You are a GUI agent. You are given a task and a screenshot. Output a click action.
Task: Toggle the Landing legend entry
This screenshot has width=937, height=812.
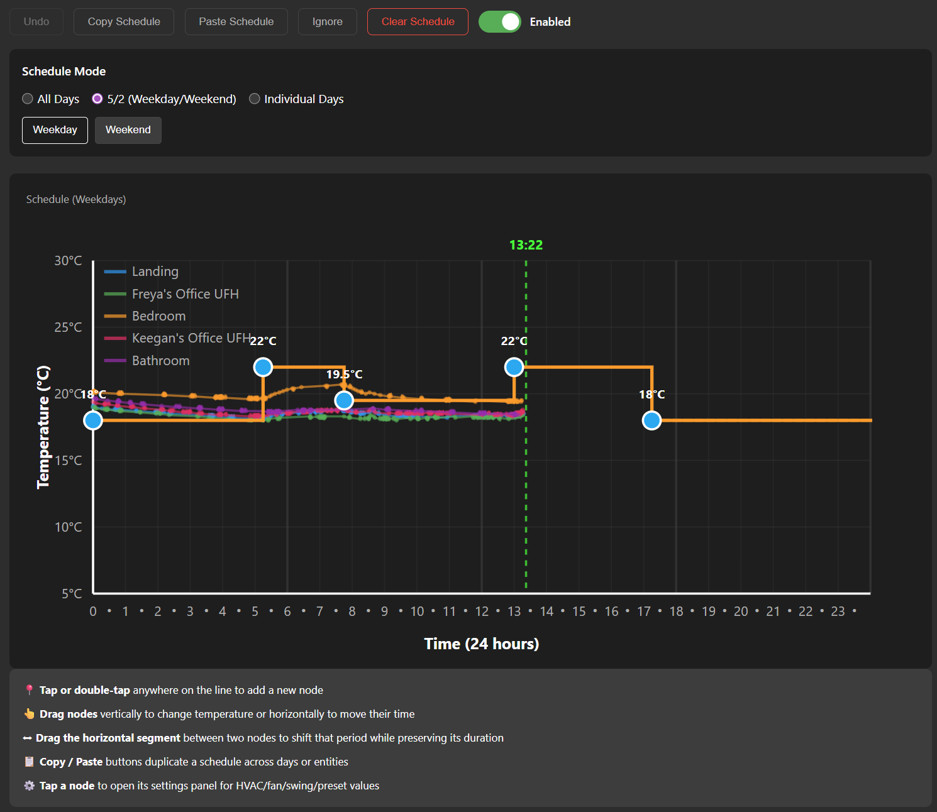[141, 272]
